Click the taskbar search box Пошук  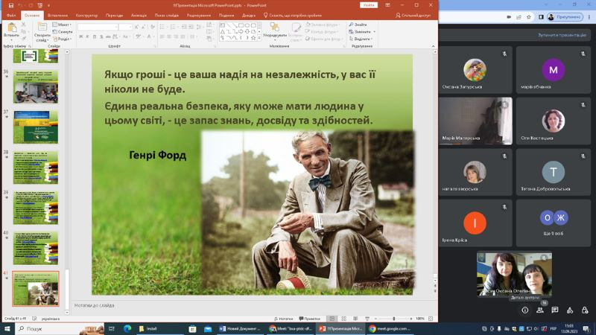coord(59,328)
